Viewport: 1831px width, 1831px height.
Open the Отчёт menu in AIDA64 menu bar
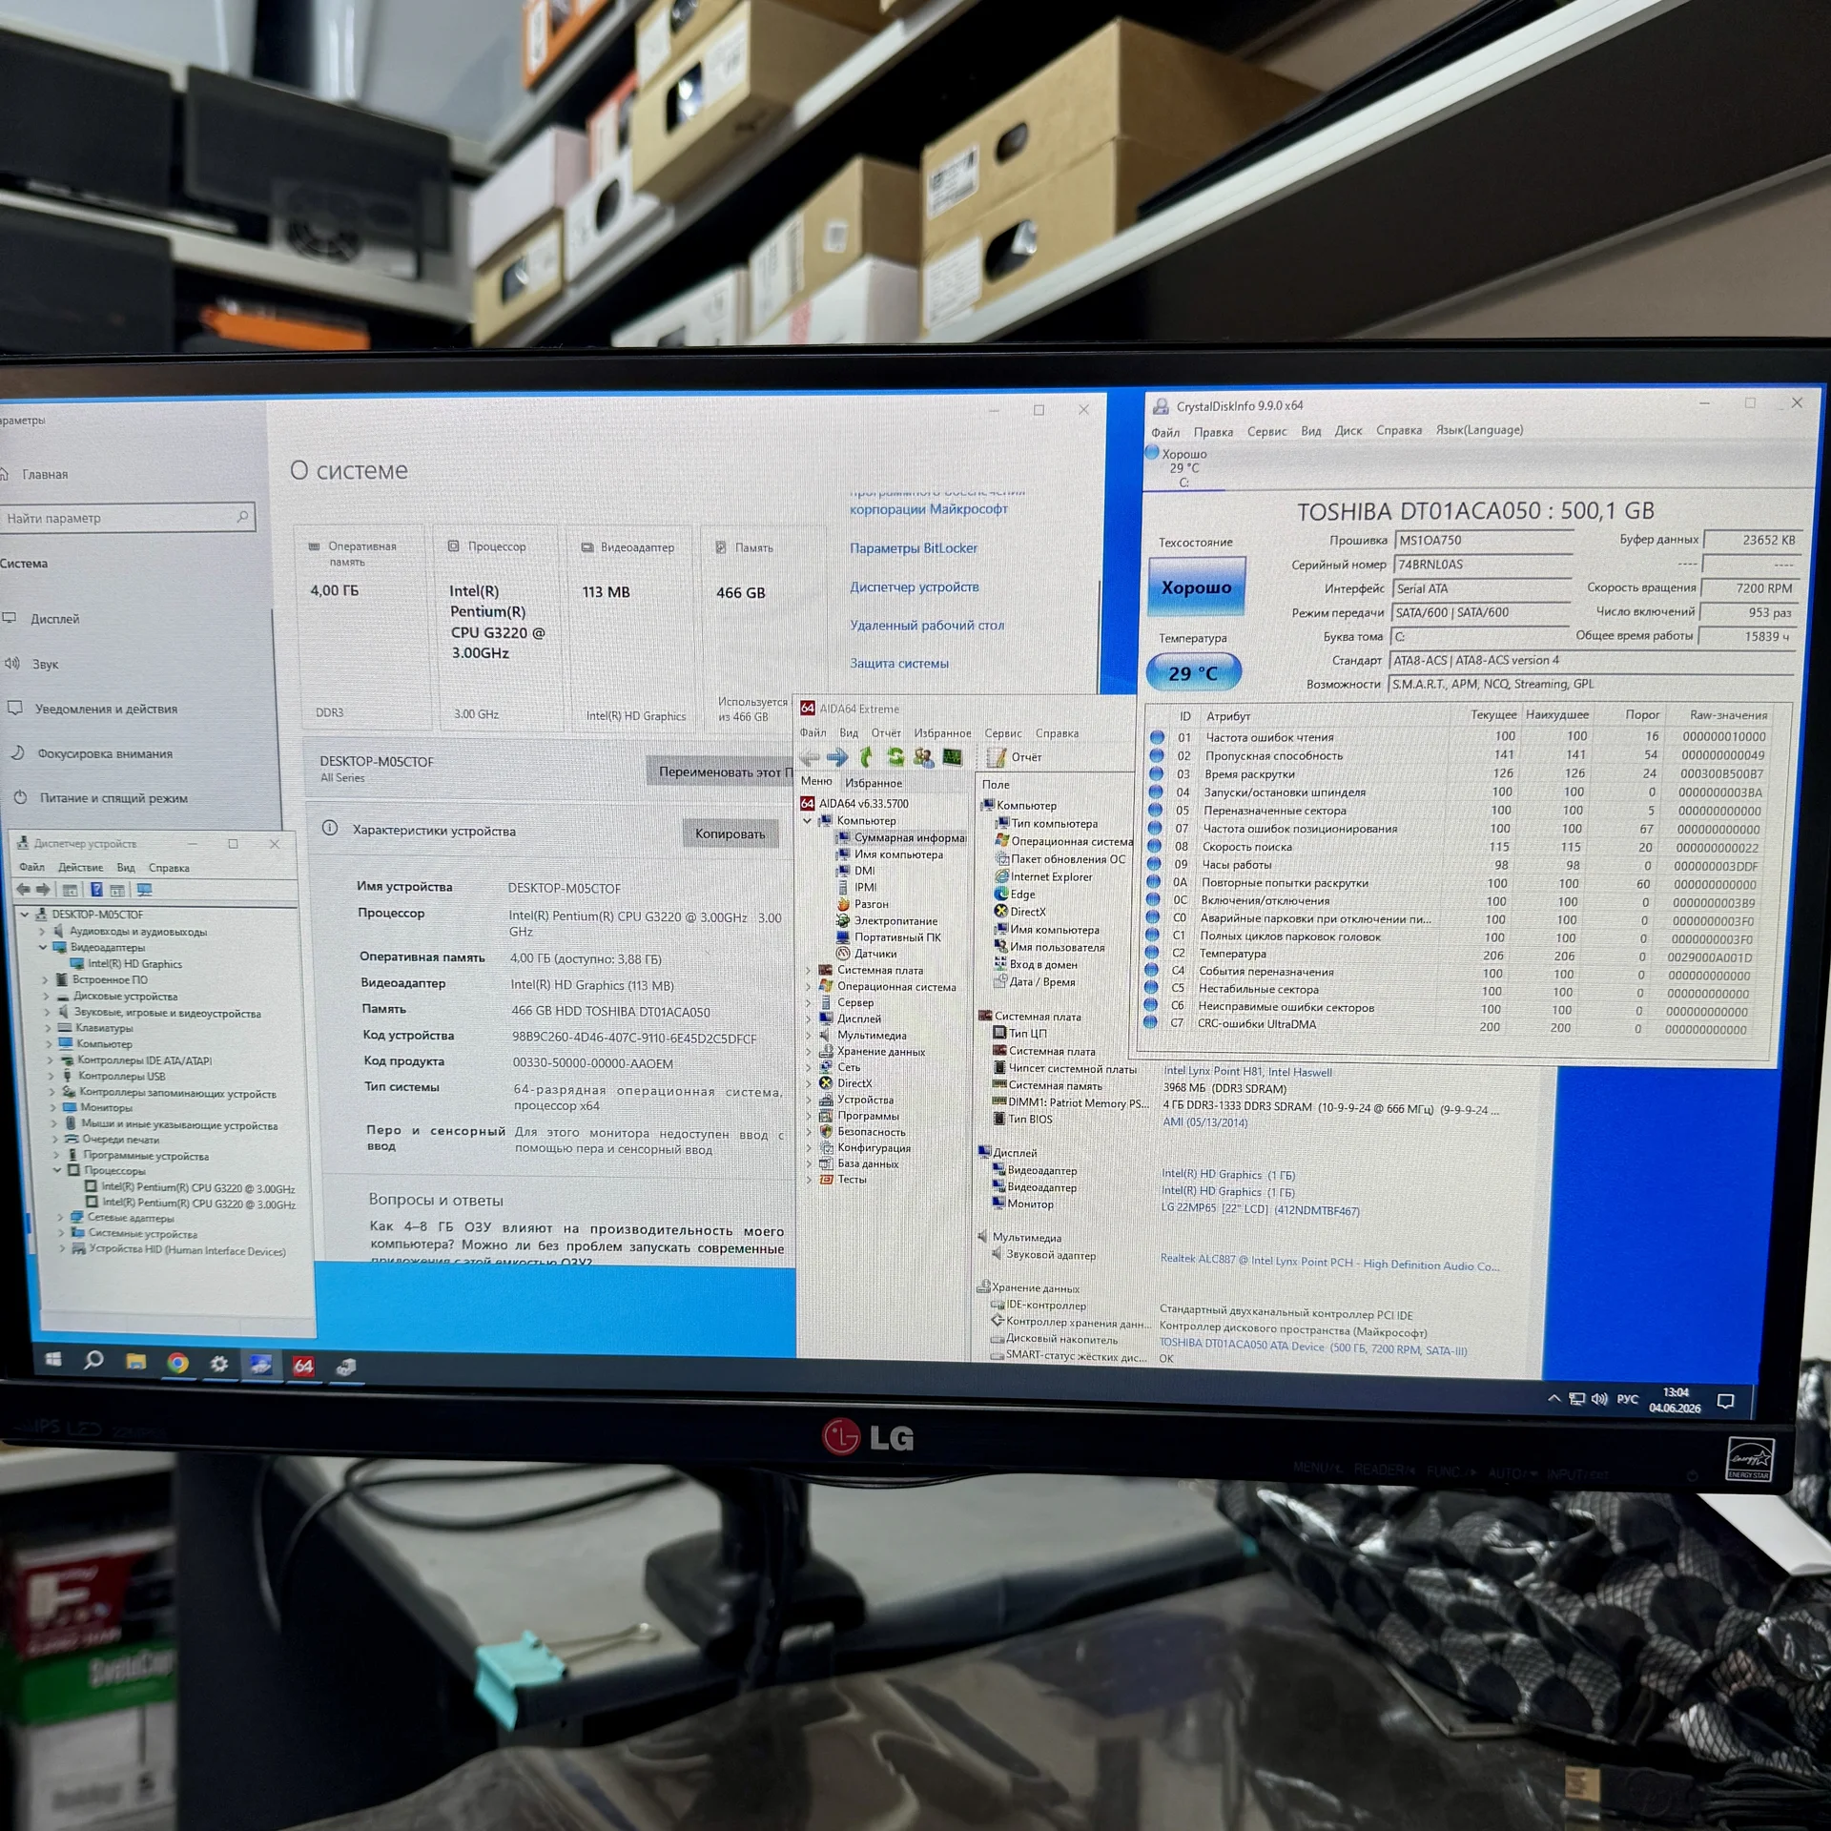(x=886, y=733)
